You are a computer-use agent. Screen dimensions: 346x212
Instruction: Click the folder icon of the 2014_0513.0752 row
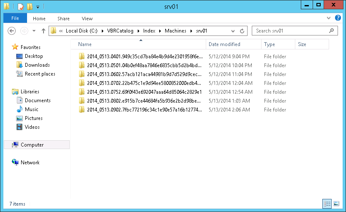[x=82, y=92]
